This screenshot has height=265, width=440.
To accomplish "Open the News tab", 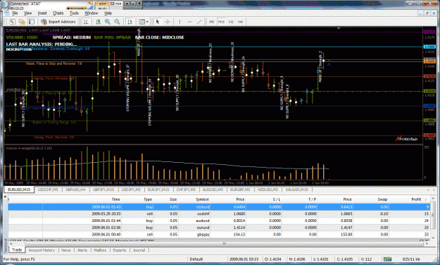I will (66, 250).
